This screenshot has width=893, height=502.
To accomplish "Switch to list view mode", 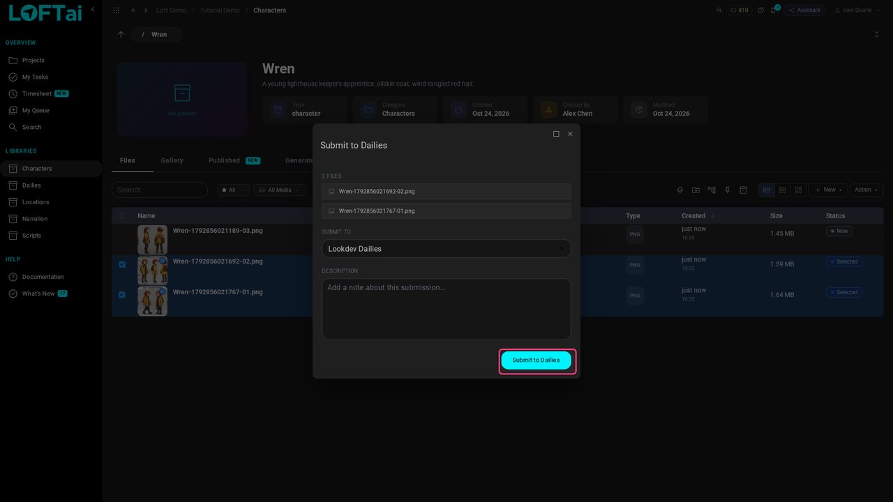I will 767,190.
